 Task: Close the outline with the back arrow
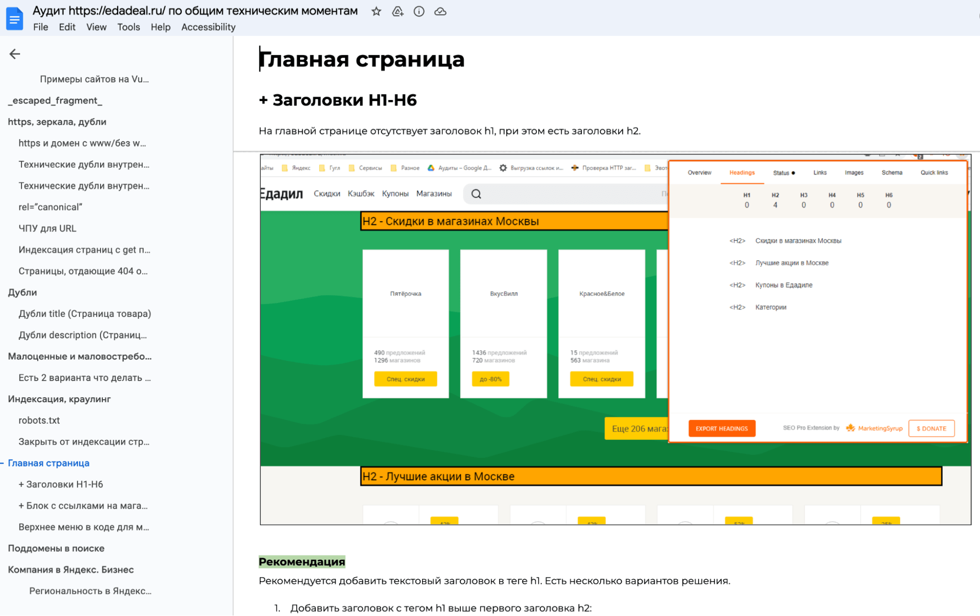15,54
